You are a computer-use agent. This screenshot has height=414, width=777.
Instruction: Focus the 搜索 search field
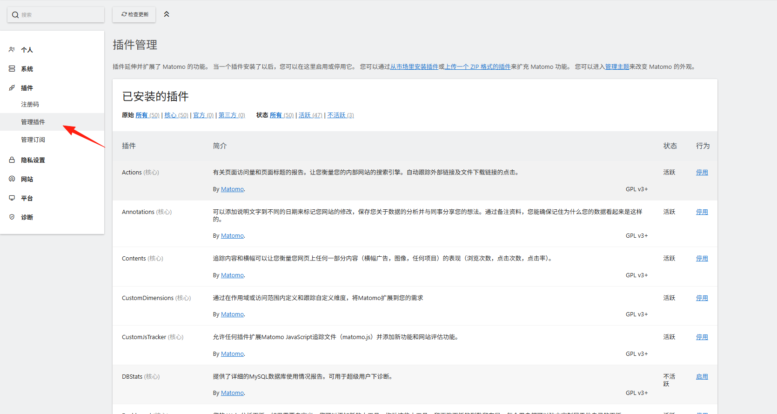pos(56,15)
